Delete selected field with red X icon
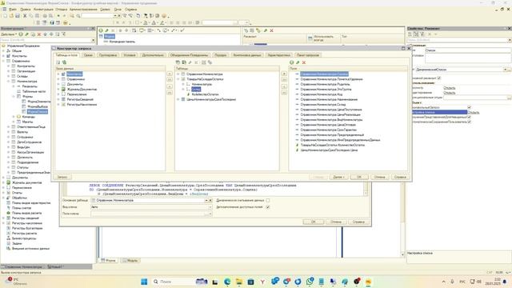The width and height of the screenshot is (512, 288). 304,62
